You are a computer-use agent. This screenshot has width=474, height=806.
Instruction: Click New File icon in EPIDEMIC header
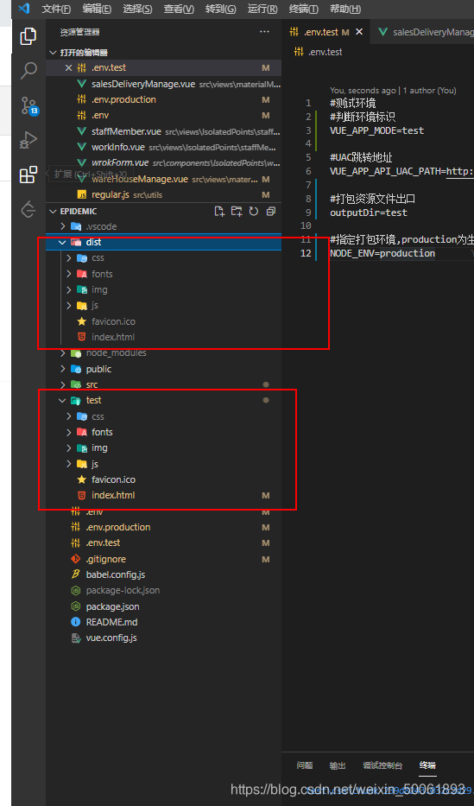pyautogui.click(x=219, y=212)
